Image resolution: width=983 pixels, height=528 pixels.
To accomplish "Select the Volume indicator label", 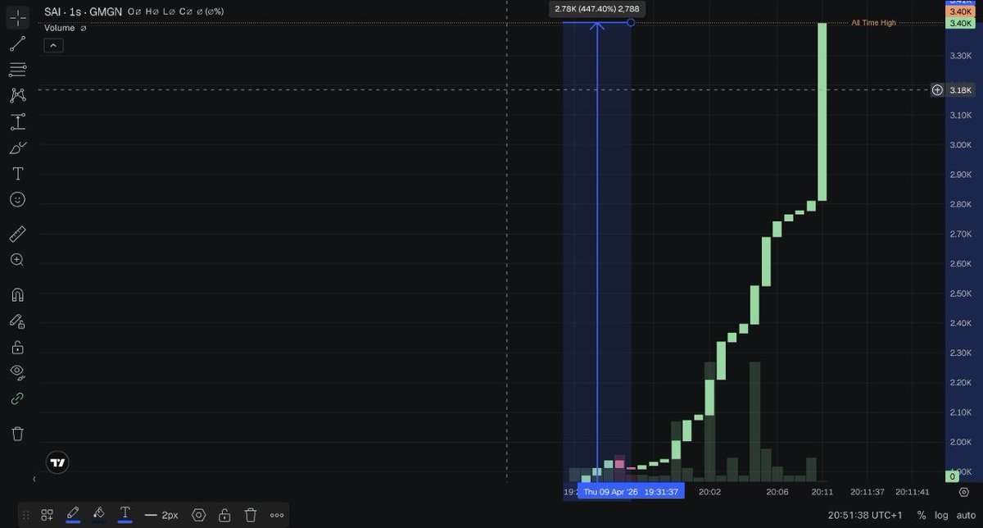I will point(60,28).
